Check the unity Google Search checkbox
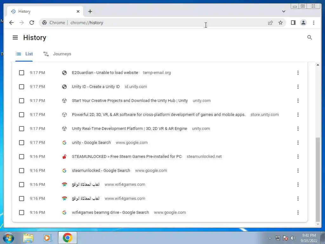The width and height of the screenshot is (325, 244). (22, 143)
